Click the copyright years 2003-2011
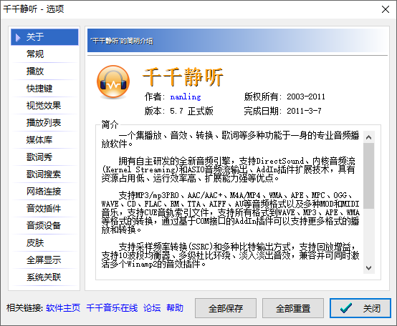This screenshot has height=326, width=397. [x=306, y=97]
